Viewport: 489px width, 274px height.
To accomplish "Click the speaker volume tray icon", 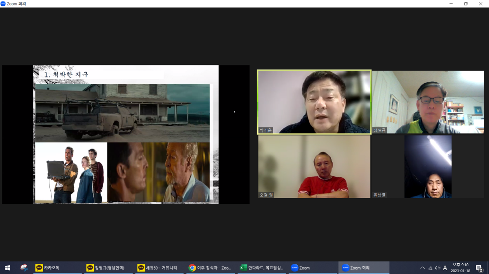I will tap(438, 268).
